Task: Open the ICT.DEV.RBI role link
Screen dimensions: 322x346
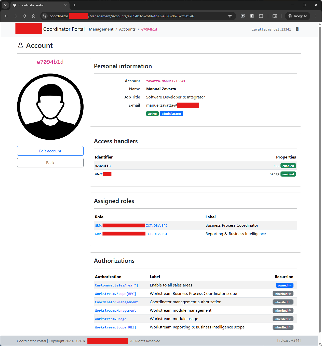Action: pyautogui.click(x=131, y=234)
